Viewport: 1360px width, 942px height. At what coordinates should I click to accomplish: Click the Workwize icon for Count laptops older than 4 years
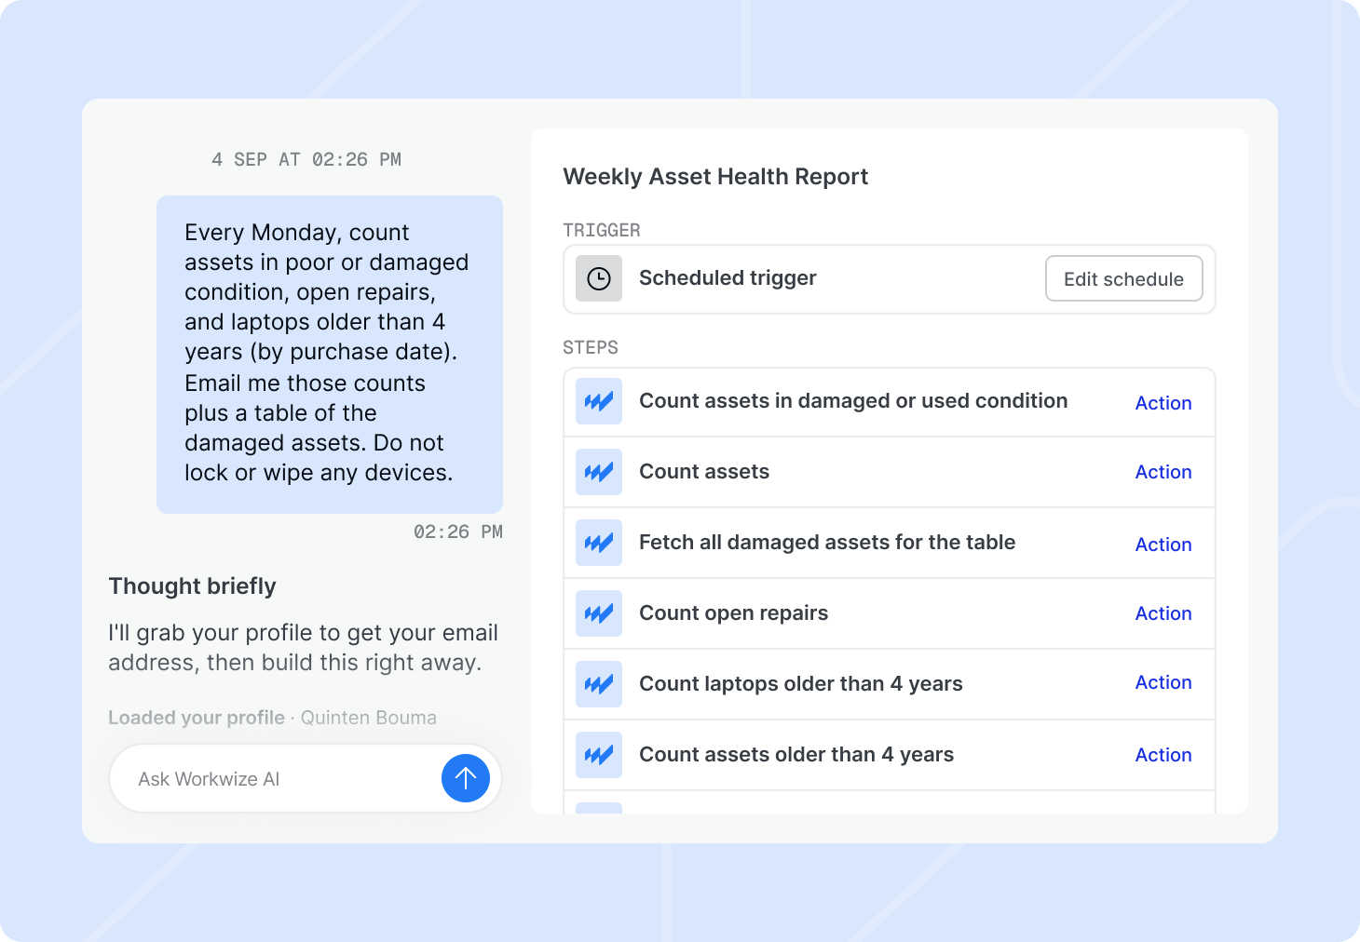599,684
